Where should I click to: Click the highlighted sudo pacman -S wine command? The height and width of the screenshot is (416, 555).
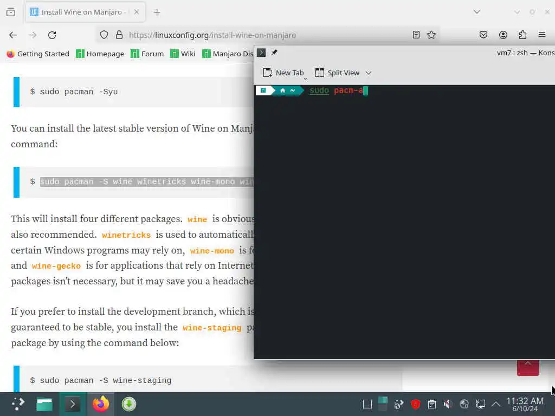(x=146, y=182)
